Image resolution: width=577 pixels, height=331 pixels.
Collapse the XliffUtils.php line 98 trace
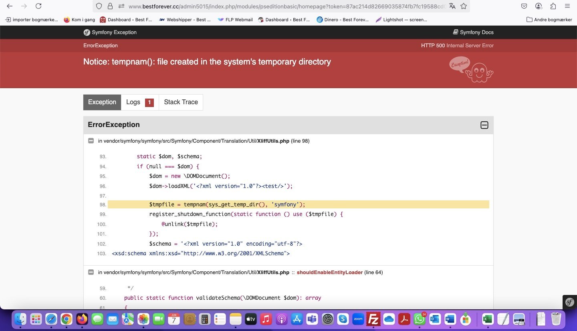tap(91, 141)
